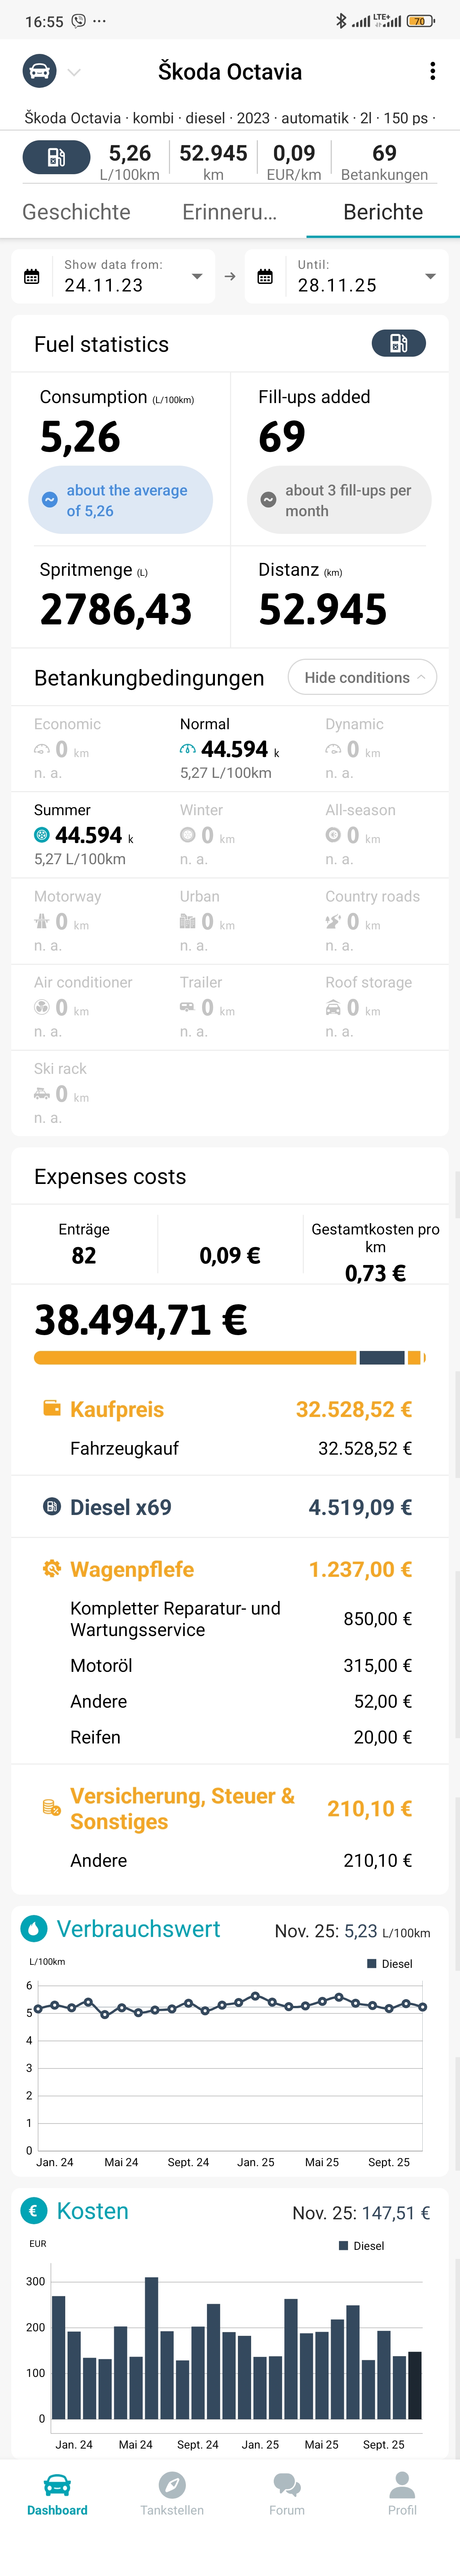This screenshot has height=2576, width=460.
Task: Tap 'about 3 fill-ups per month' chip
Action: [339, 500]
